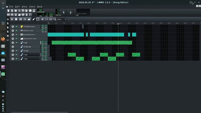Show the Song Editor window icon
The height and width of the screenshot is (113, 201).
click(8, 15)
